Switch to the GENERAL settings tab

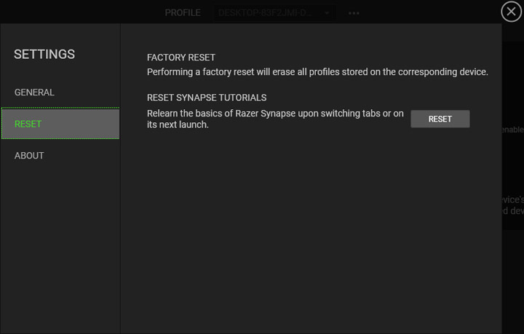tap(34, 92)
